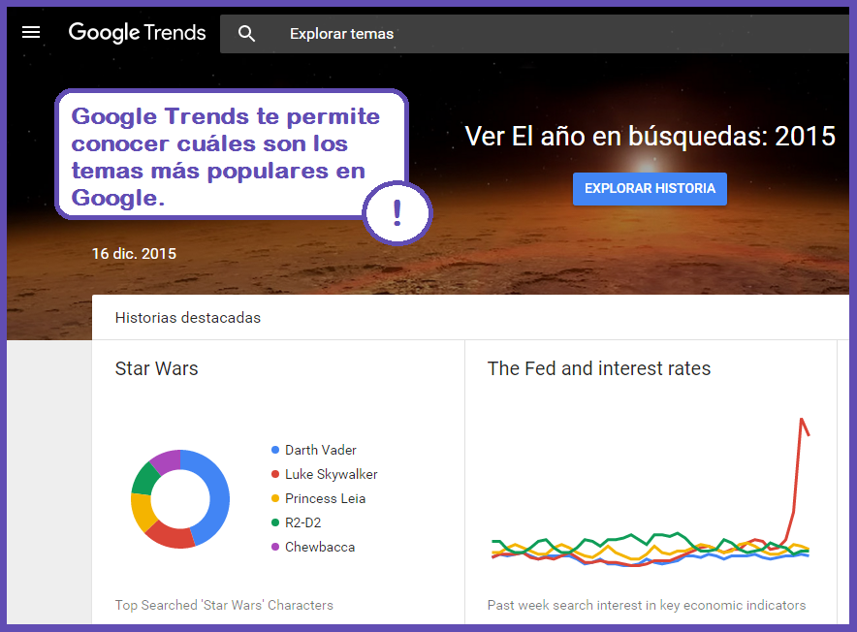Select the green R2-D2 legend dot
The width and height of the screenshot is (857, 632).
[x=275, y=522]
